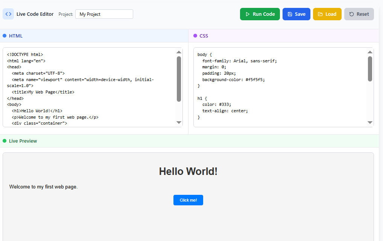Click the HTML editor scrollbar down arrow
This screenshot has width=383, height=241.
click(179, 122)
